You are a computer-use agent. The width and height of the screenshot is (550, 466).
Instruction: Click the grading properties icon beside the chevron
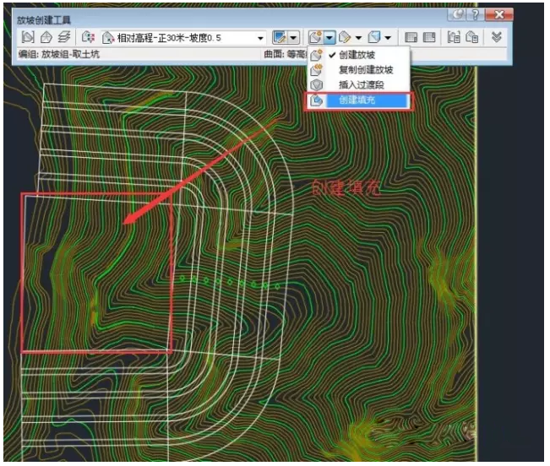472,38
